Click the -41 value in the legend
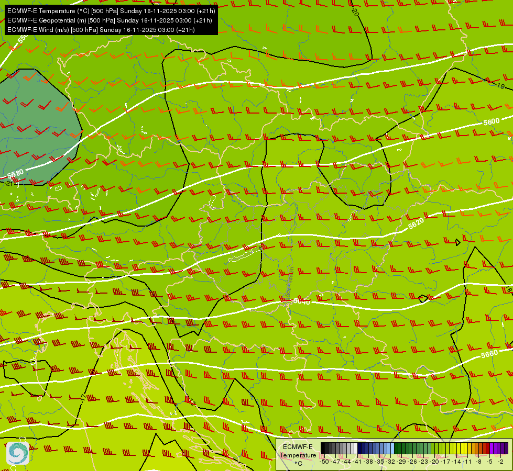513x471 pixels. [x=357, y=462]
